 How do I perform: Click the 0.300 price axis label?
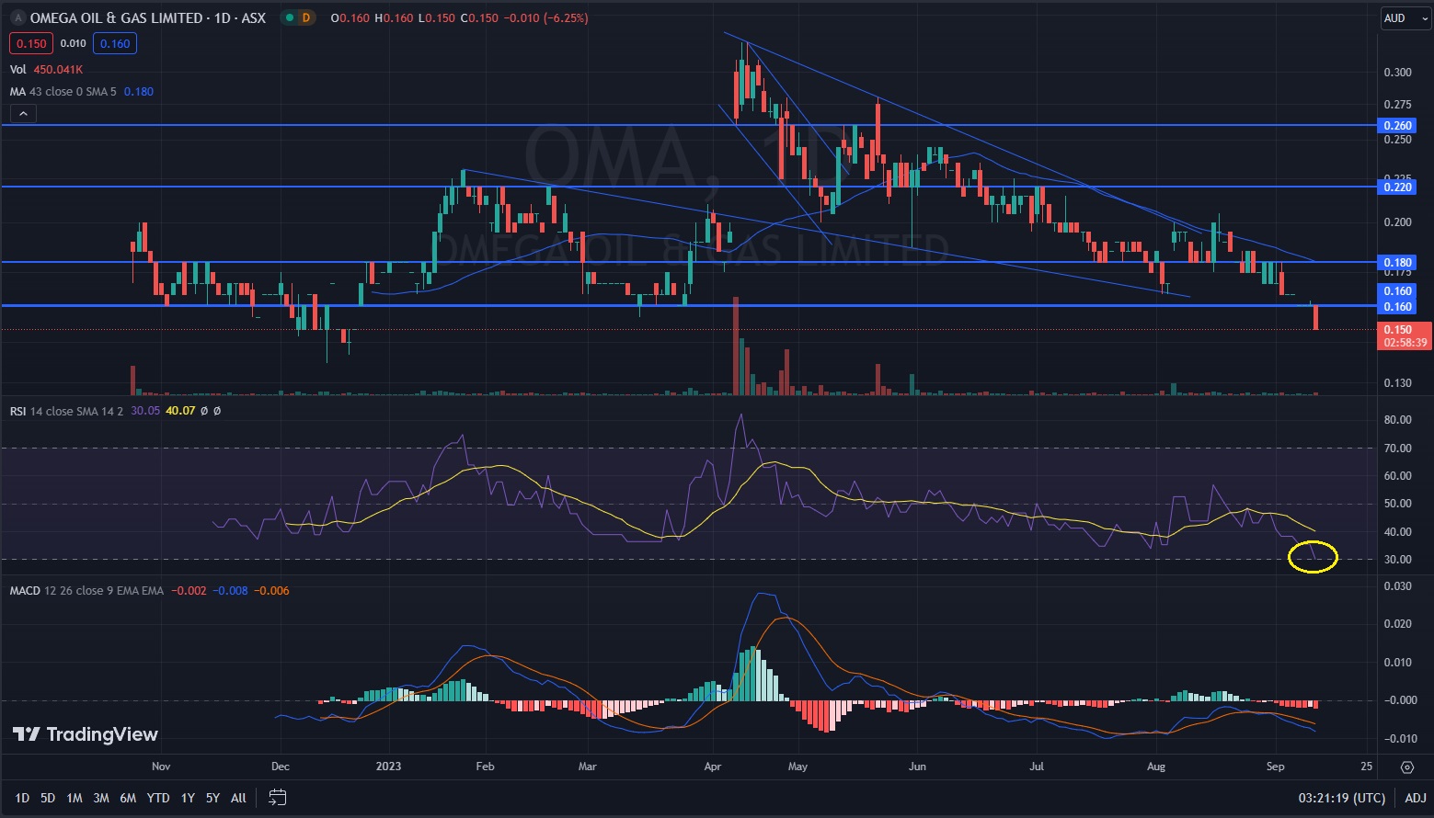tap(1397, 73)
